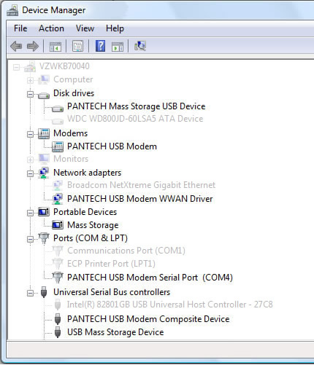This screenshot has height=365, width=314.
Task: Click the Monitors category icon
Action: tap(44, 159)
